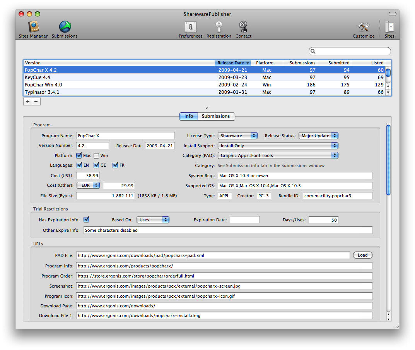Screen dimensions: 415x350
Task: Click the Bundle ID field
Action: point(337,196)
